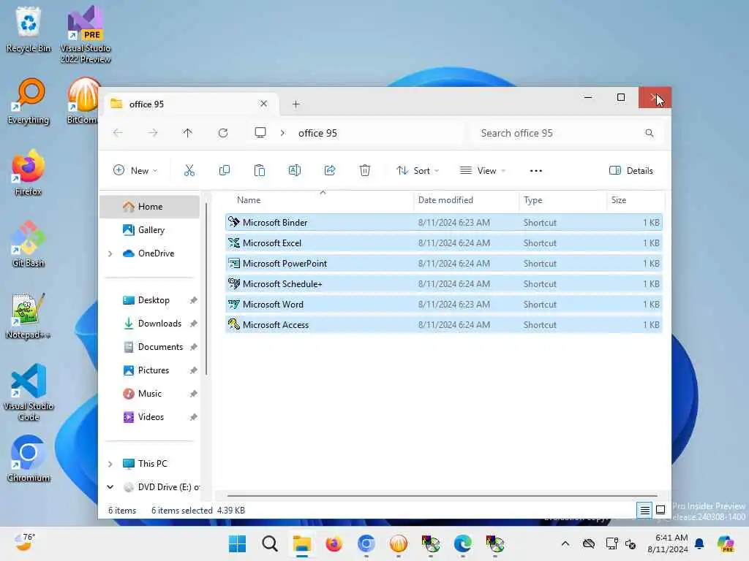Open Music quick access folder

[149, 394]
